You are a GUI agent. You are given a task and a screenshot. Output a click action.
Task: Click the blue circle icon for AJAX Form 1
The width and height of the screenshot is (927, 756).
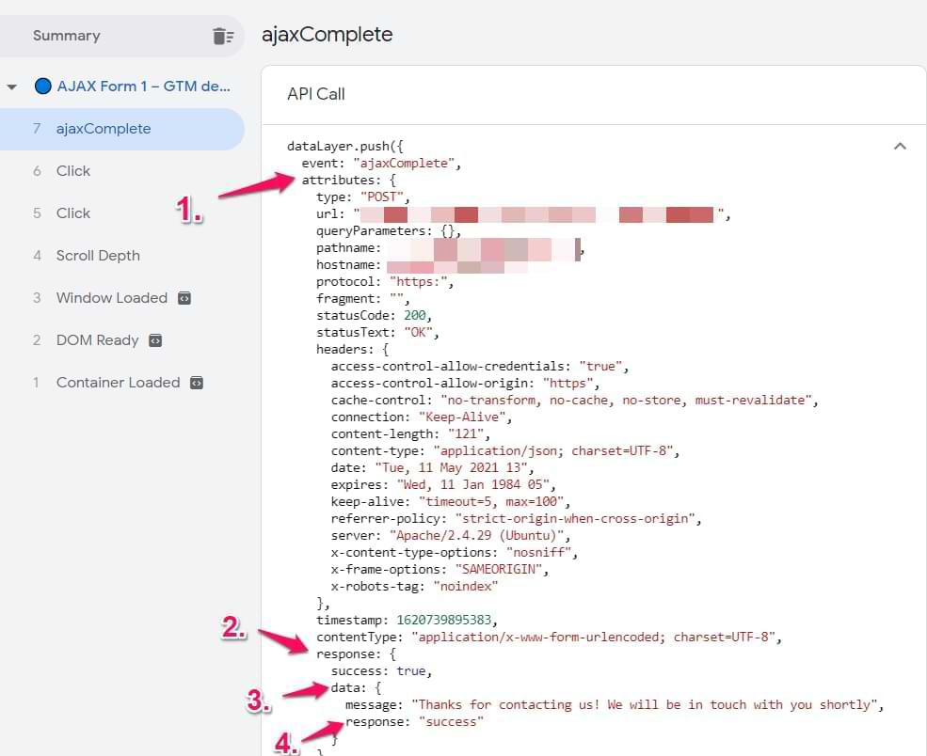tap(42, 87)
